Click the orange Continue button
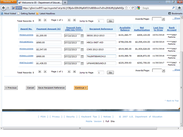The width and height of the screenshot is (183, 137). (81, 88)
